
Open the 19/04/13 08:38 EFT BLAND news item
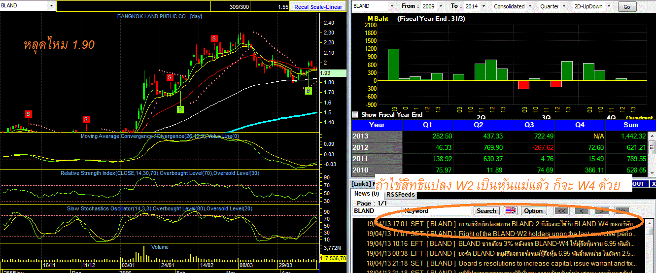(499, 253)
